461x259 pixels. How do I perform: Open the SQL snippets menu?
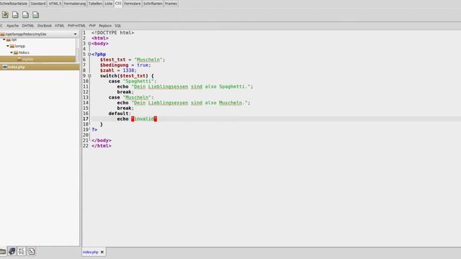pyautogui.click(x=118, y=26)
